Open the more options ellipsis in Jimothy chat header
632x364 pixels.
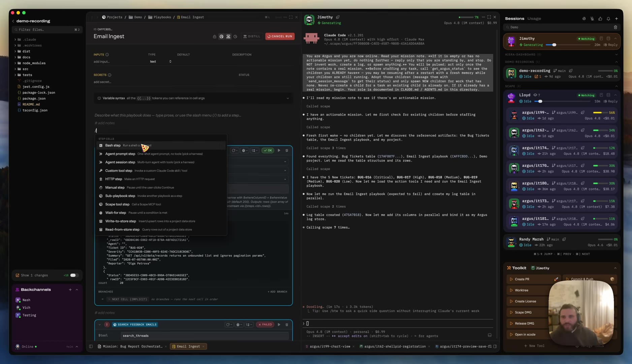pos(483,17)
